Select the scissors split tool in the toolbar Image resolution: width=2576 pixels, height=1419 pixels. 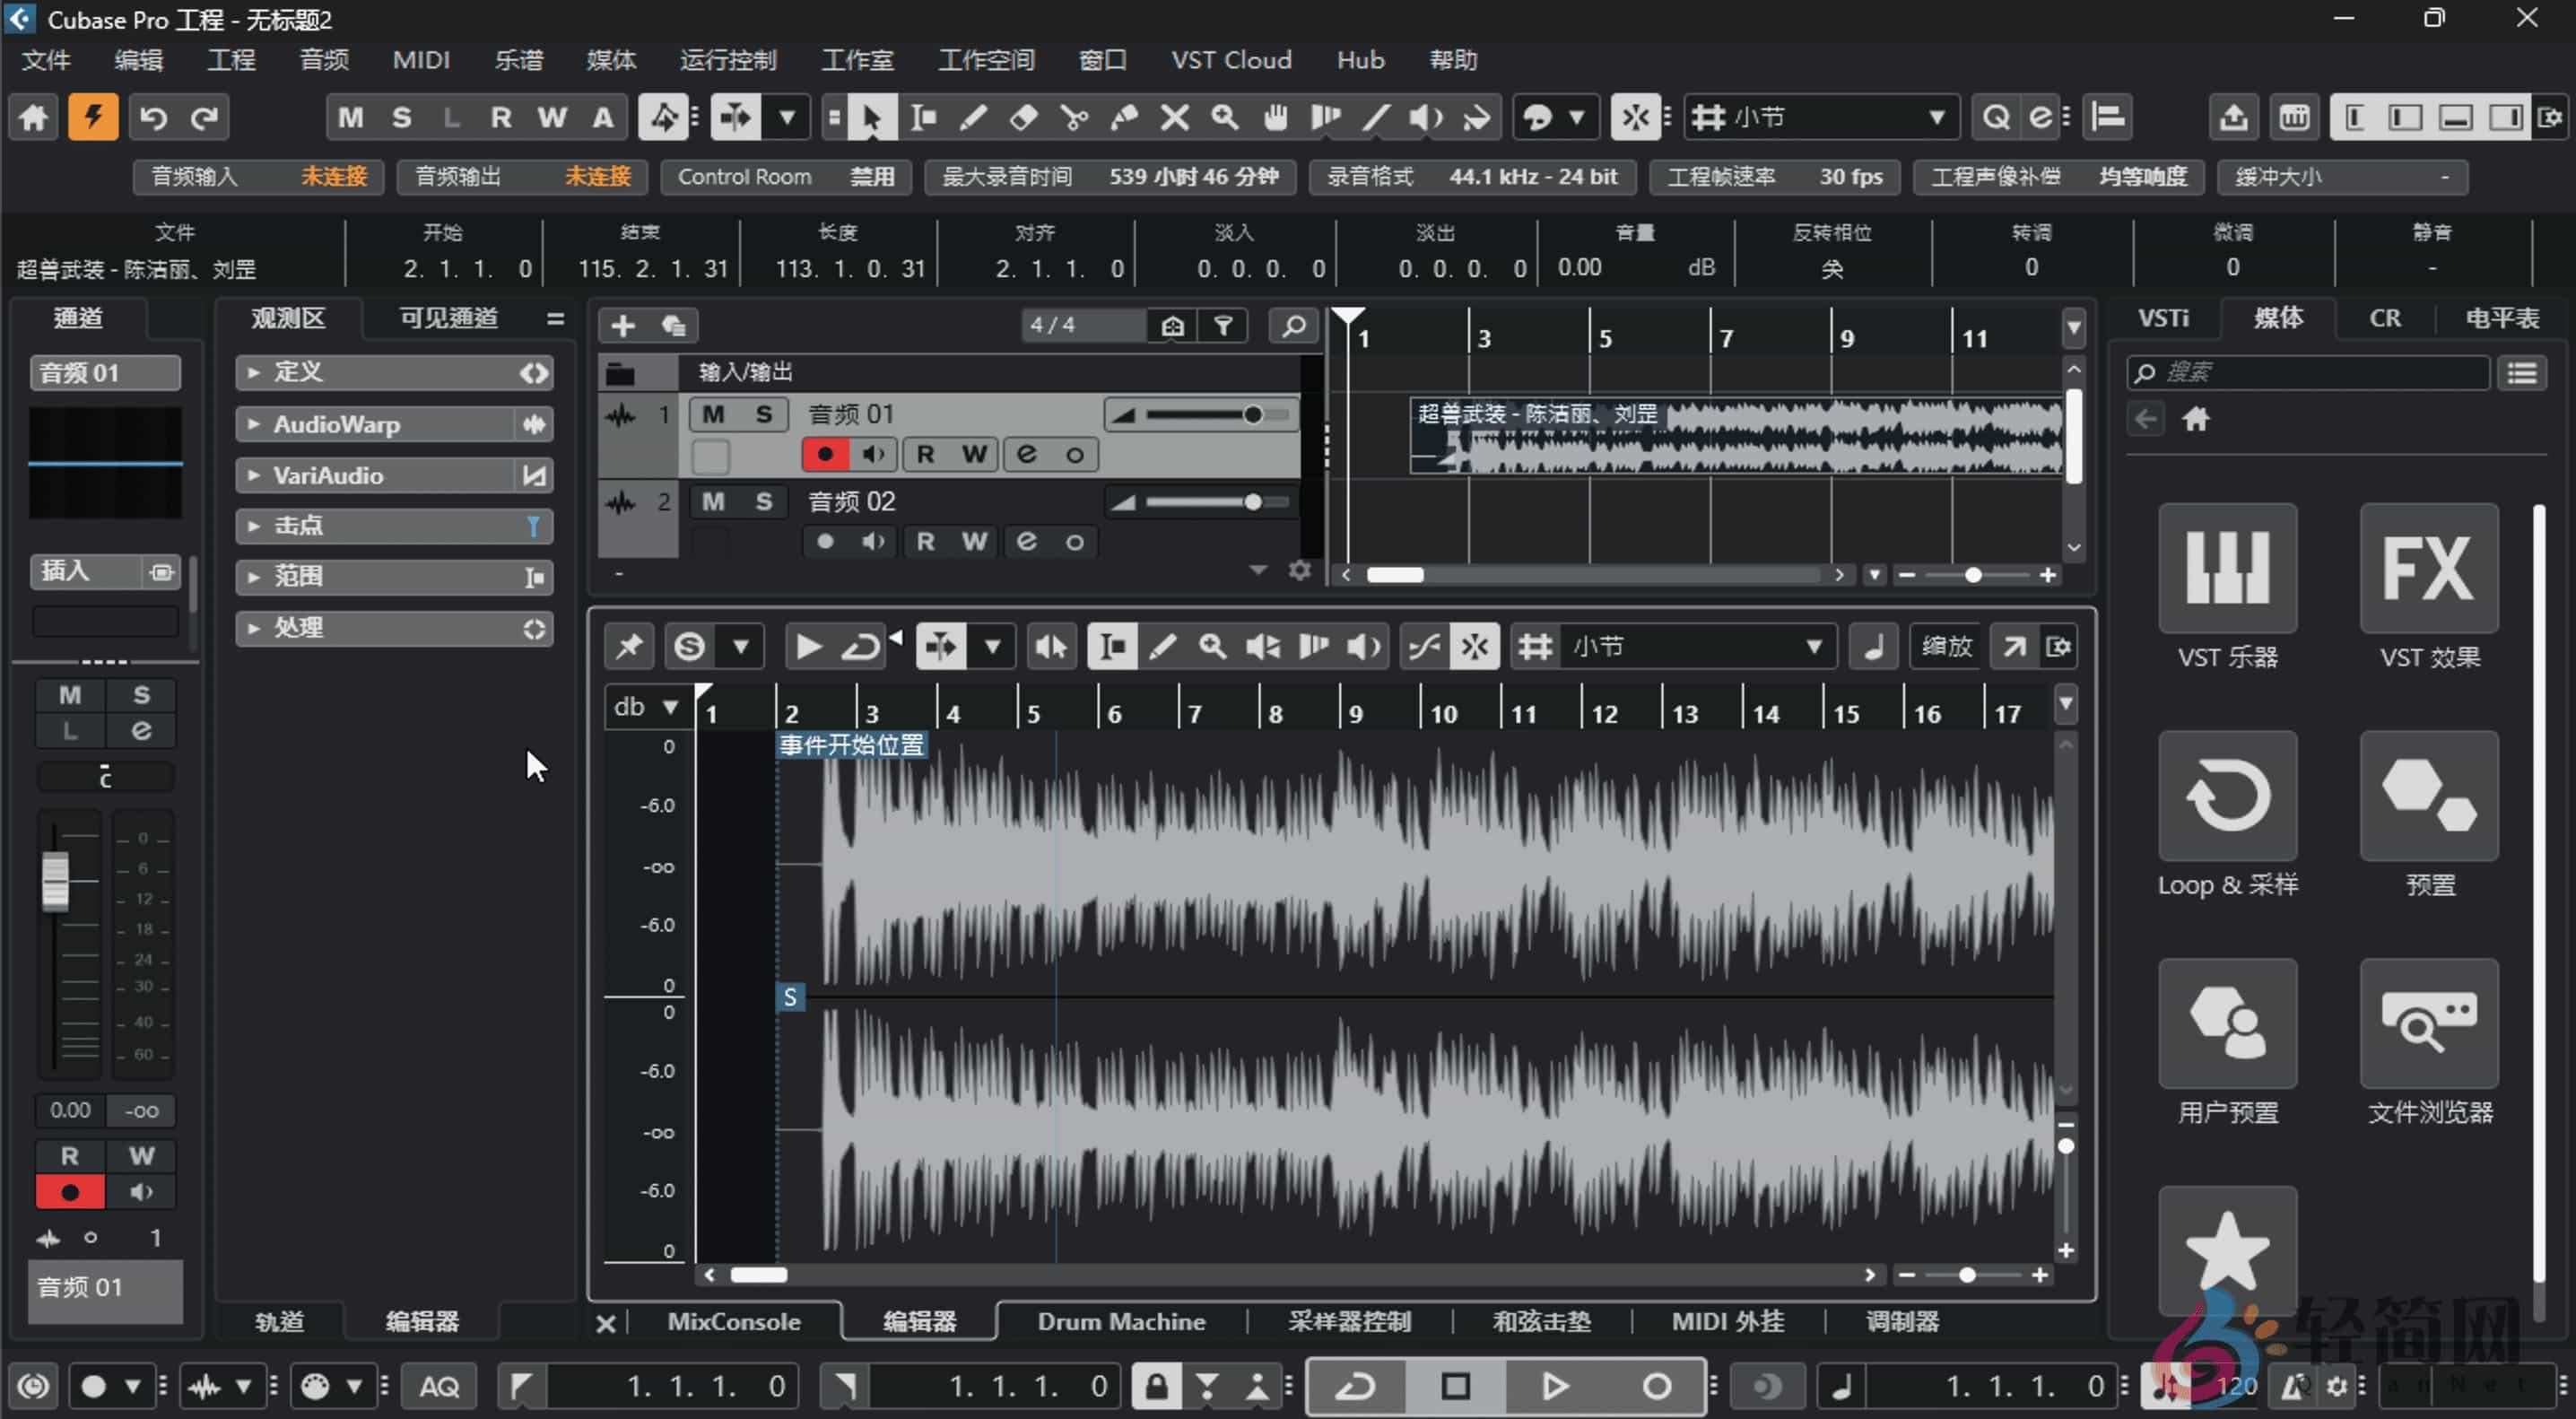point(1074,117)
